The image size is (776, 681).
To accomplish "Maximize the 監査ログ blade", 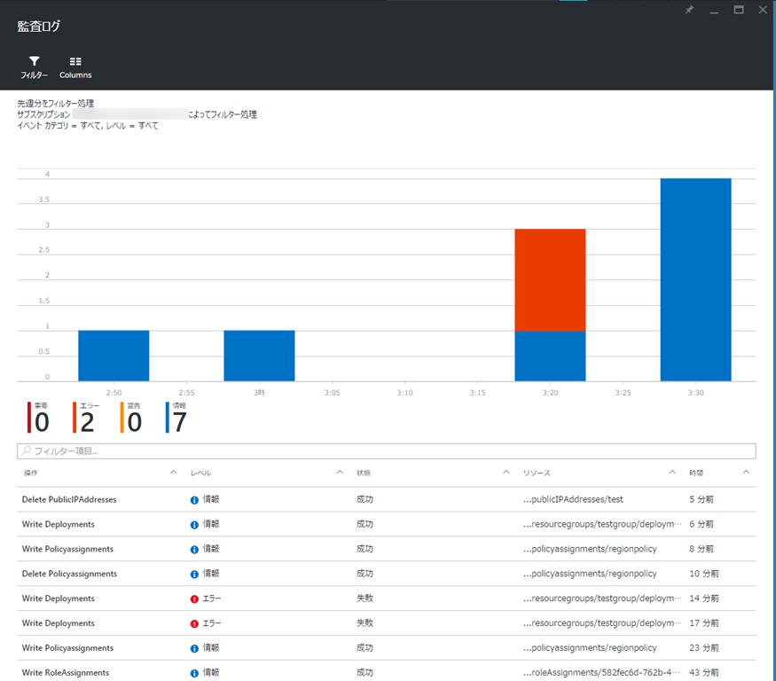I will pos(738,10).
